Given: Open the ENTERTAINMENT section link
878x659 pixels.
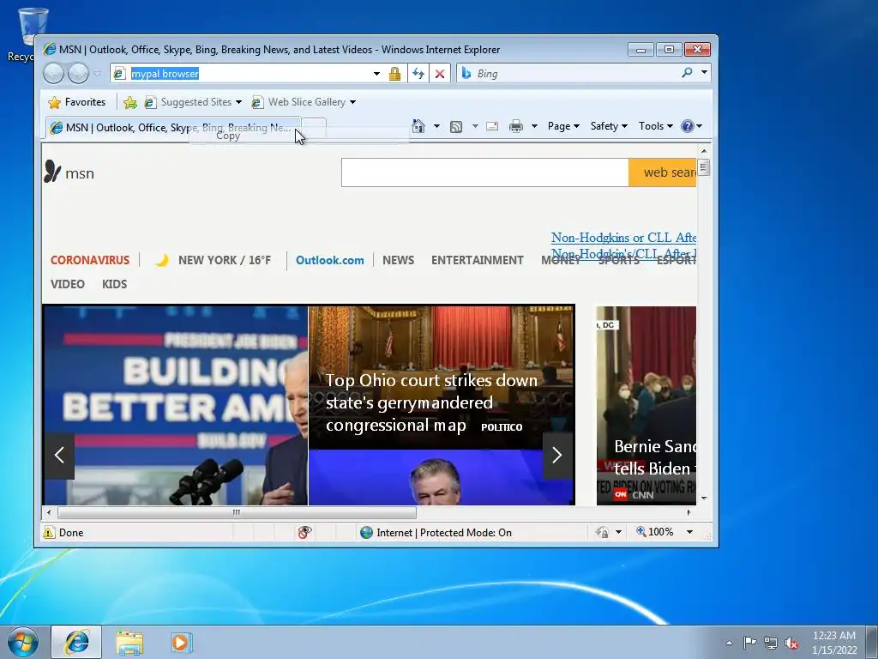Looking at the screenshot, I should pos(477,260).
